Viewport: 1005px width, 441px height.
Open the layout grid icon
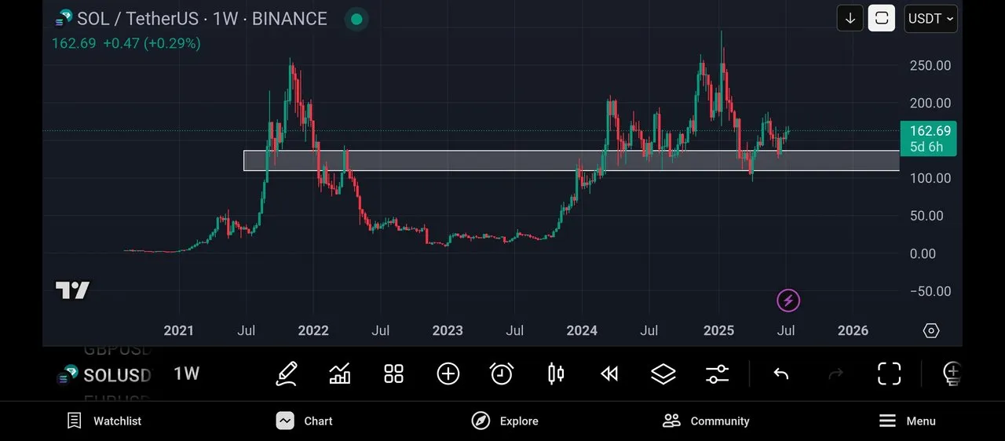click(x=393, y=374)
